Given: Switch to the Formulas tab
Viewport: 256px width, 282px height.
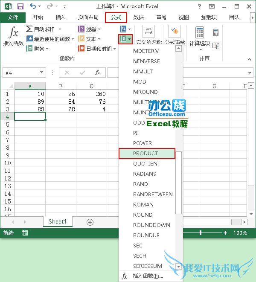Looking at the screenshot, I should pyautogui.click(x=116, y=17).
